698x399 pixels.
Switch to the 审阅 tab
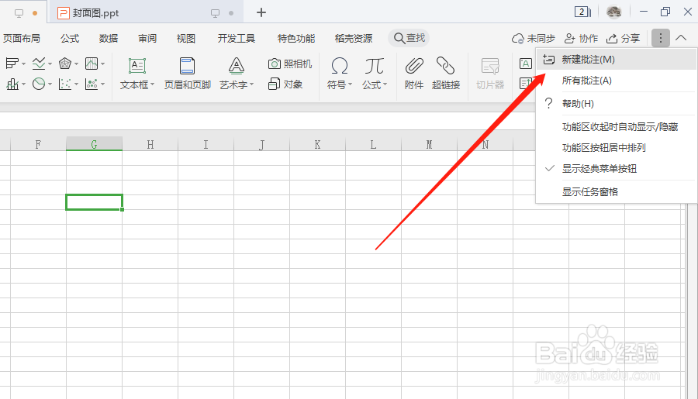(147, 39)
